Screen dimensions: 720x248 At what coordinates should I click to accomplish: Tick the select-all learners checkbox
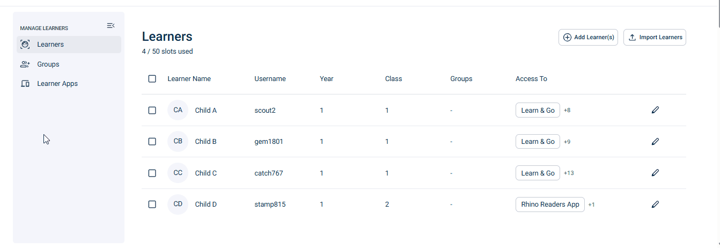pos(152,79)
